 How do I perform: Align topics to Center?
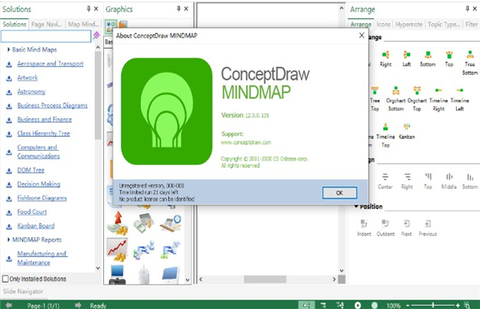385,181
